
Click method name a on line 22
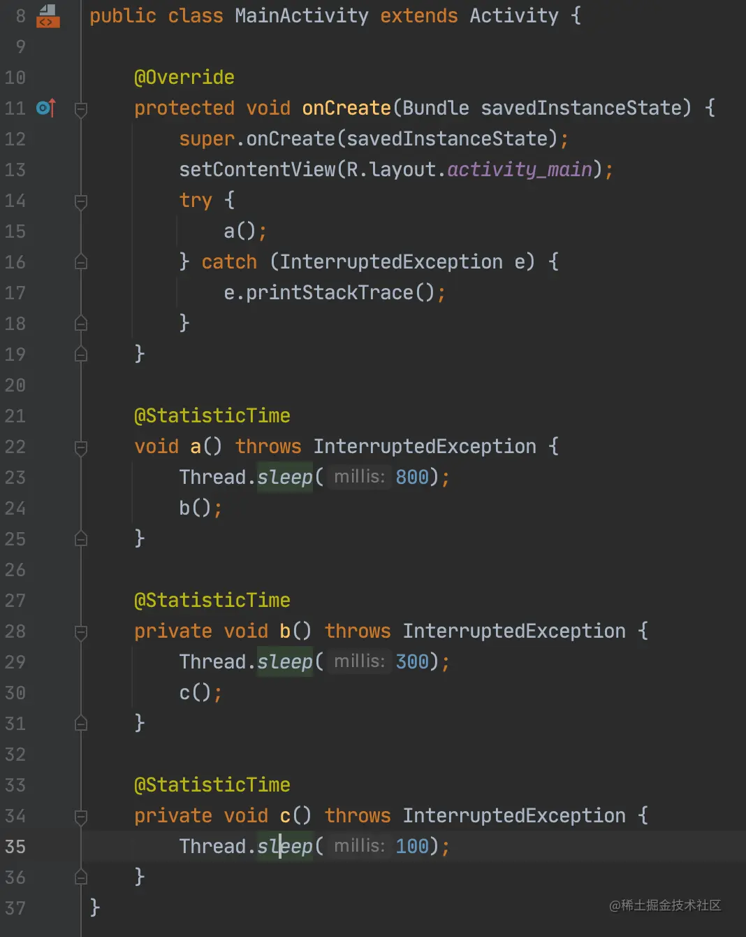pos(196,446)
